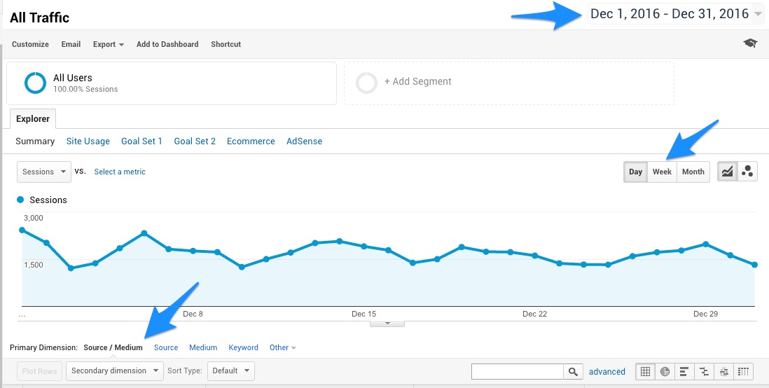The width and height of the screenshot is (769, 388).
Task: Click the All Users segment circle icon
Action: pyautogui.click(x=35, y=83)
